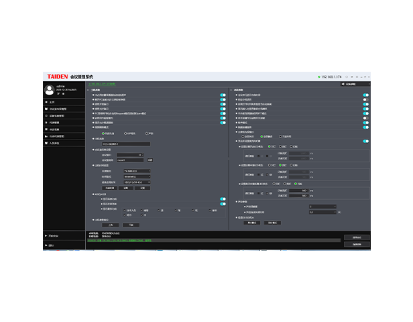Click the flag icon in the bottom sidebar row
Screen dimensions: 413x322
pos(46,246)
